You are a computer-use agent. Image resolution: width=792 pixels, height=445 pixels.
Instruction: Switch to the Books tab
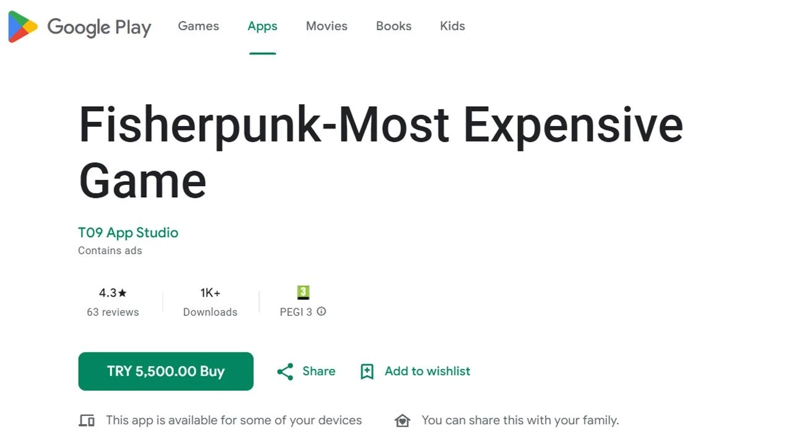394,26
